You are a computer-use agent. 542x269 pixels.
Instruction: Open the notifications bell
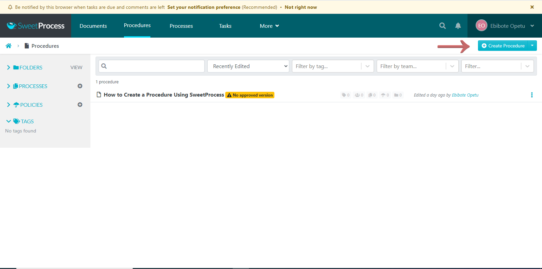point(458,26)
